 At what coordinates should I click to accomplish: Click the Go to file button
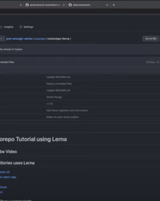click(x=151, y=39)
